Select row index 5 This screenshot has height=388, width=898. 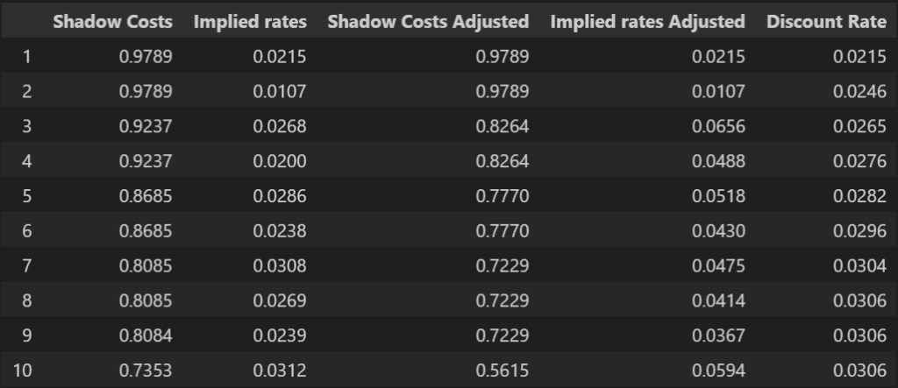click(x=27, y=196)
